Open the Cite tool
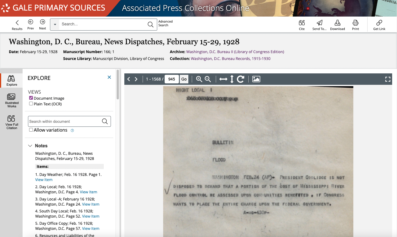 (x=302, y=25)
